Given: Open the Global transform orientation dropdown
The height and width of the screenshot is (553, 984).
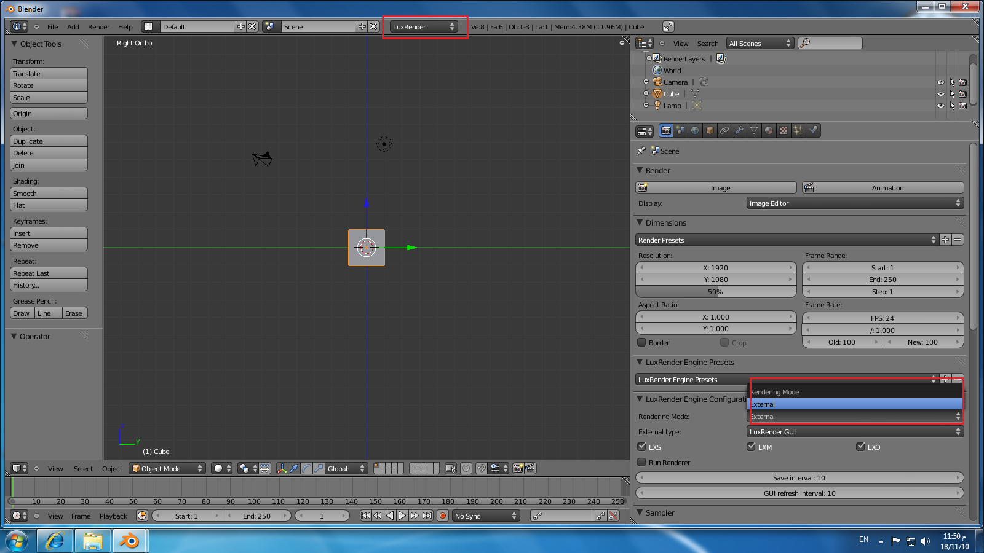Looking at the screenshot, I should tap(346, 468).
